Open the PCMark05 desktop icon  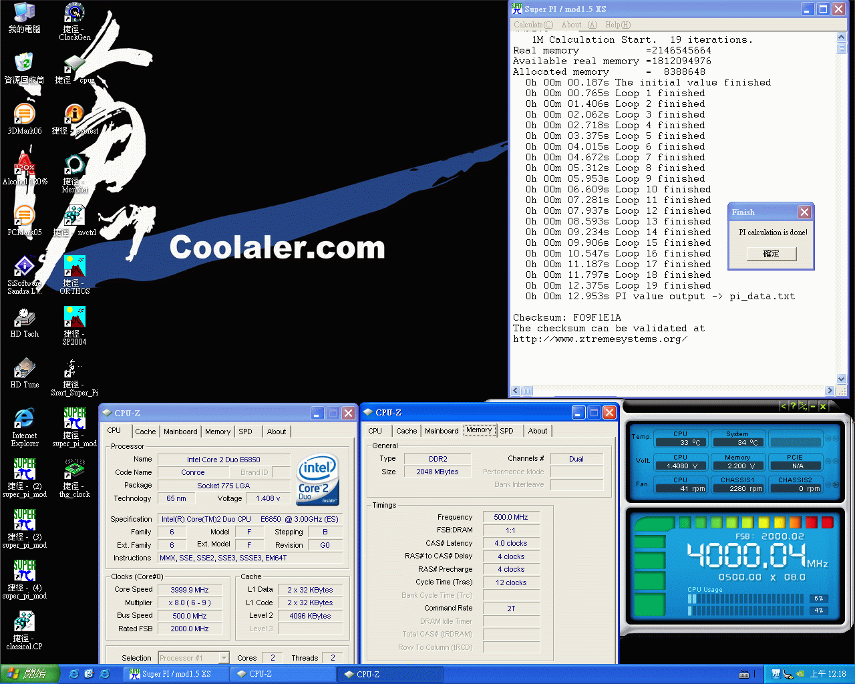coord(25,220)
